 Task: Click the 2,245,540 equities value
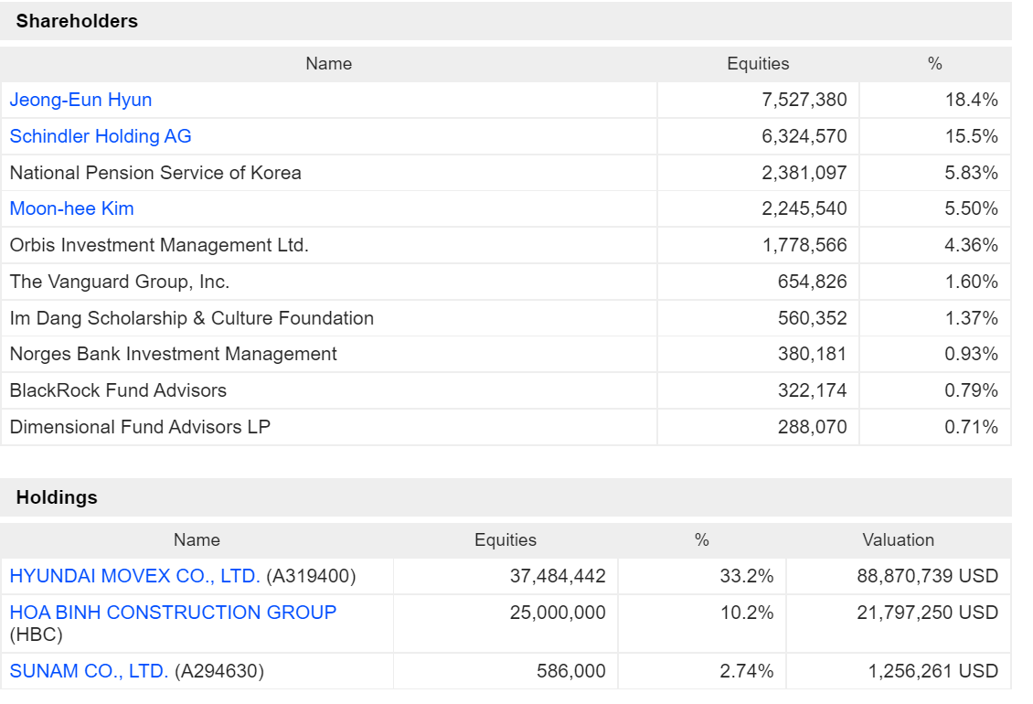pyautogui.click(x=804, y=208)
